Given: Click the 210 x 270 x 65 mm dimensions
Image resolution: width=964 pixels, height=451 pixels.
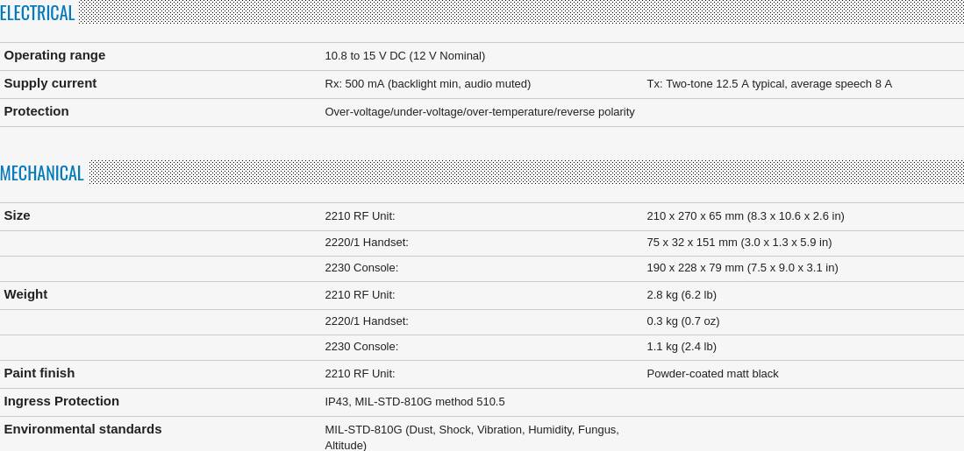Looking at the screenshot, I should [745, 216].
